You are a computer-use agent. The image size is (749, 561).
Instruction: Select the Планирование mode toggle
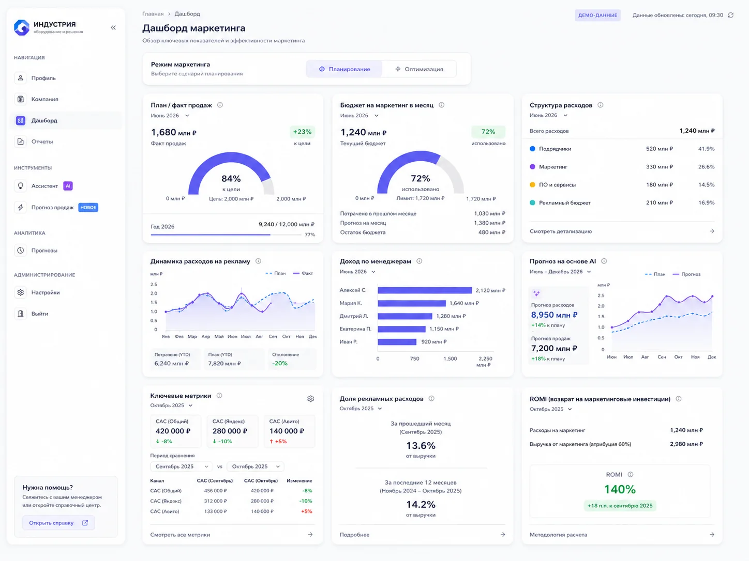pos(344,69)
